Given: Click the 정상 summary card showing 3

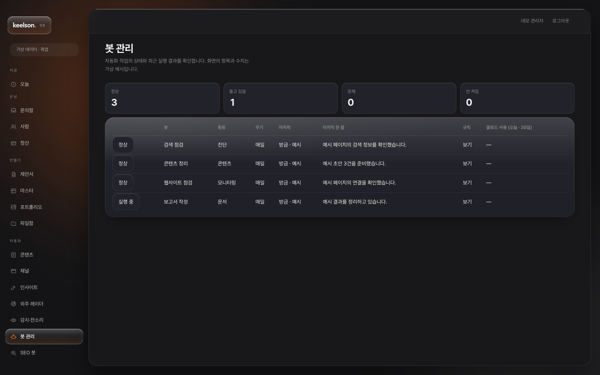Looking at the screenshot, I should [x=162, y=98].
